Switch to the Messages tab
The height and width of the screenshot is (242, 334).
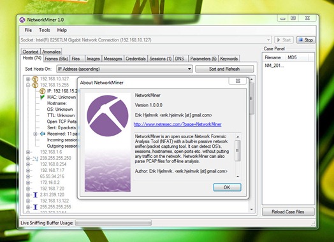[x=113, y=59]
